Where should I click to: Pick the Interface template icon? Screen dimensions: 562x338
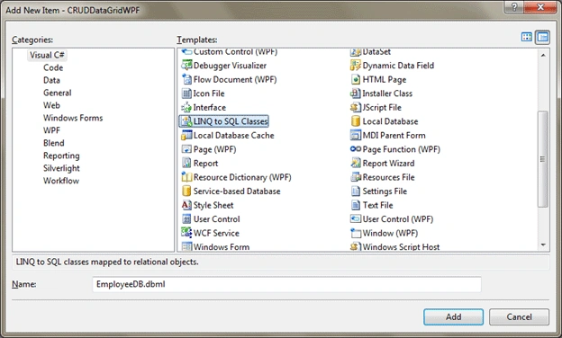coord(186,107)
